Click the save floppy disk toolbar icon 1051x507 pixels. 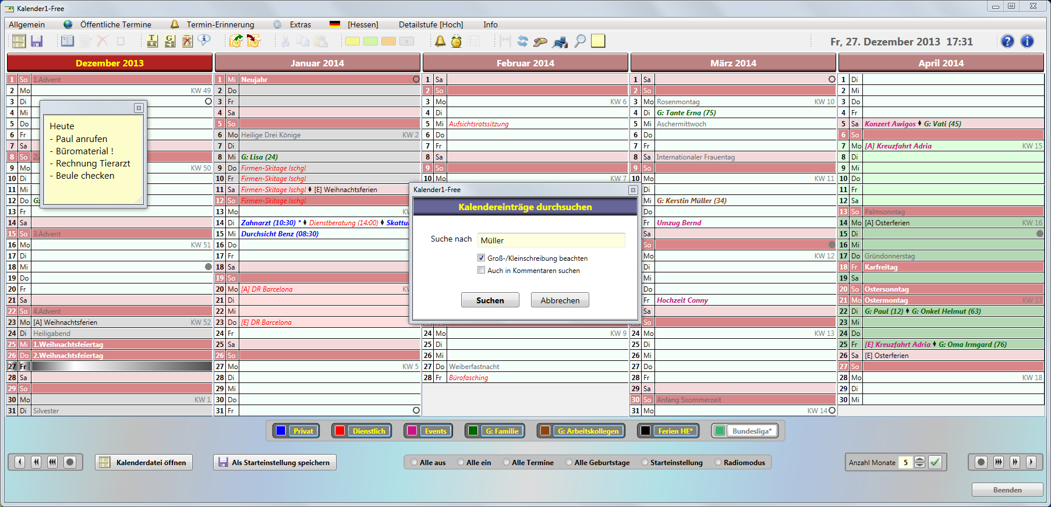click(x=37, y=41)
